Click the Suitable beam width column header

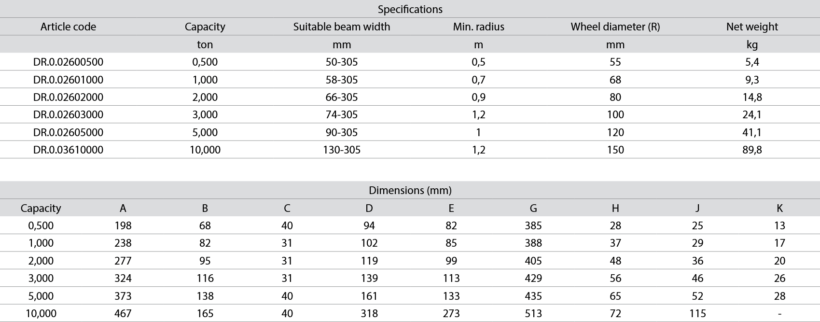[x=342, y=27]
